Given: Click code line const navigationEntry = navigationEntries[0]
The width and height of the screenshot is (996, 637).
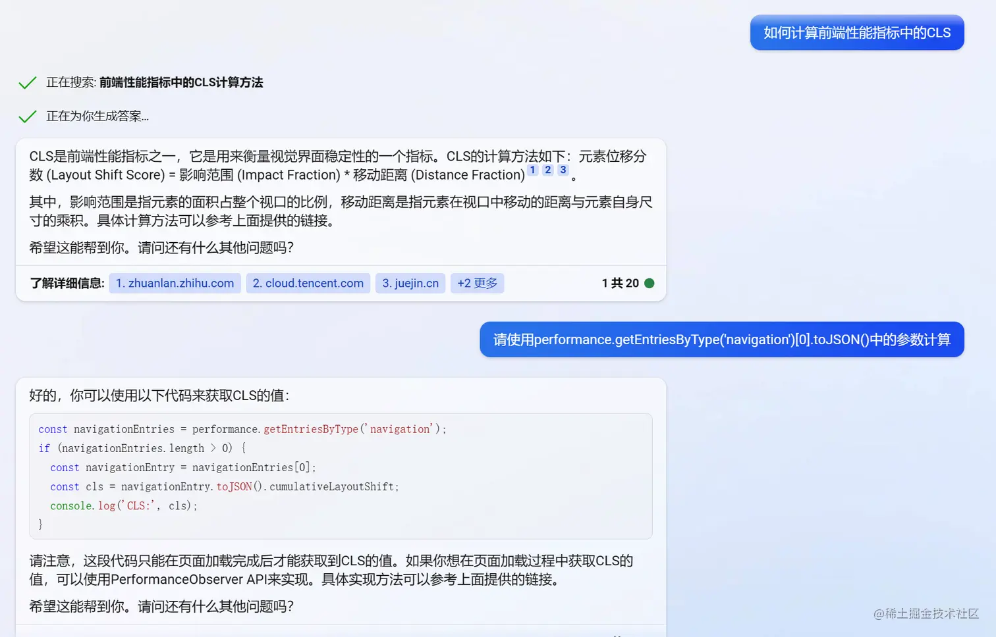Looking at the screenshot, I should tap(183, 467).
